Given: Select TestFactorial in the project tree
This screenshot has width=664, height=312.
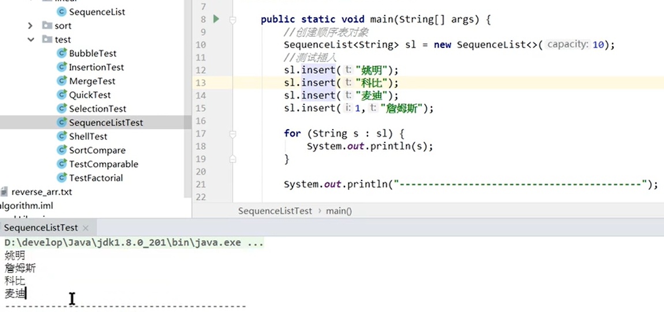Looking at the screenshot, I should pyautogui.click(x=96, y=178).
